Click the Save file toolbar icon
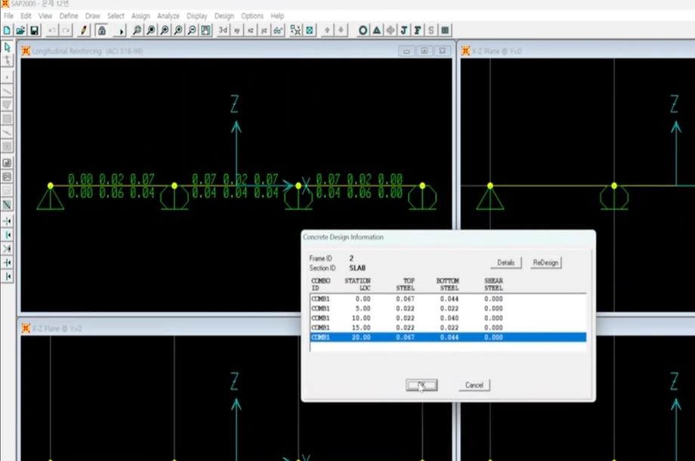695x461 pixels. coord(34,30)
